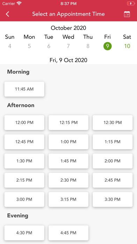This screenshot has height=244, width=137.
Task: Tap the back arrow in header
Action: click(x=7, y=14)
